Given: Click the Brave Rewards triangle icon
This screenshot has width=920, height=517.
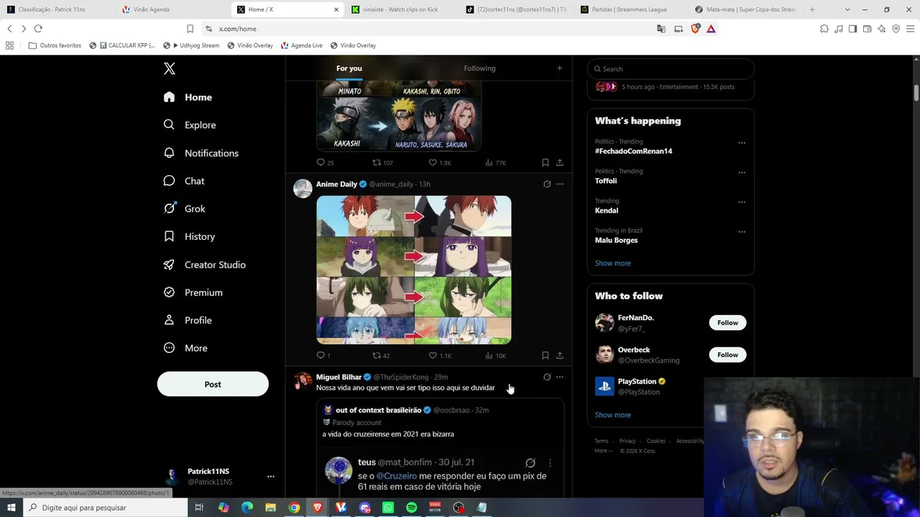Looking at the screenshot, I should pyautogui.click(x=711, y=29).
